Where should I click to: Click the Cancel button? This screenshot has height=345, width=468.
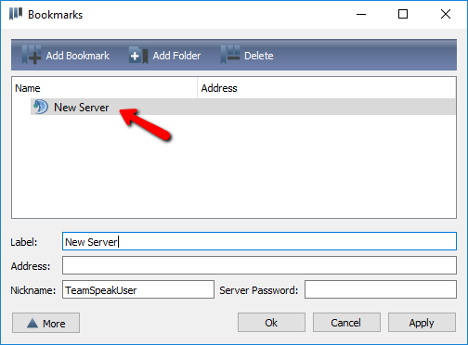346,323
